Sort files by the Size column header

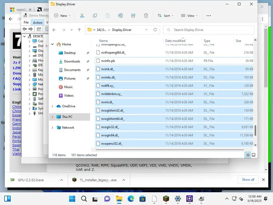(238, 41)
